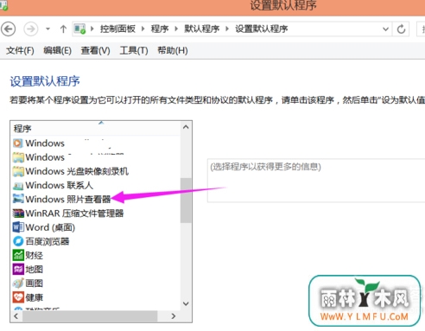
Task: Click the Windows 照片查看器 icon
Action: [18, 199]
